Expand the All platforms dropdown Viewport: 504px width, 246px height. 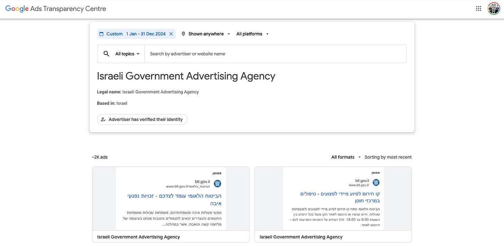click(x=253, y=34)
